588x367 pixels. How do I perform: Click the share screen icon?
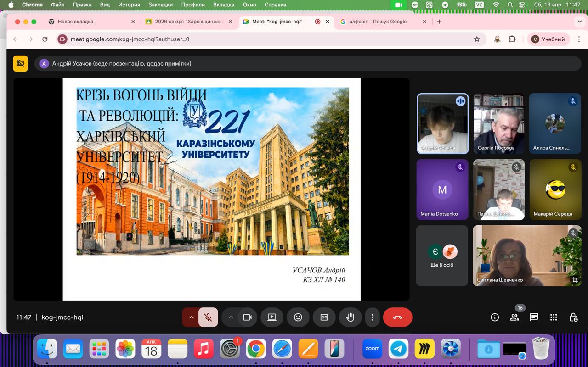pos(272,317)
